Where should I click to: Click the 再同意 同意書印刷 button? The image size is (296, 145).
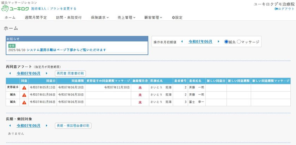(x=70, y=73)
